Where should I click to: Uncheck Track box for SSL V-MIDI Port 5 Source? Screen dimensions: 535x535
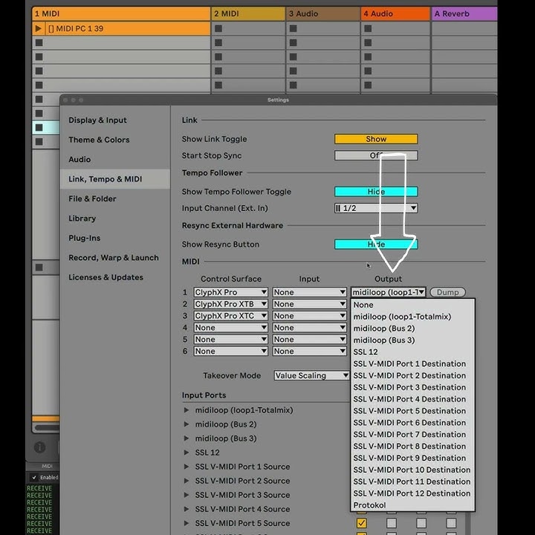[362, 523]
